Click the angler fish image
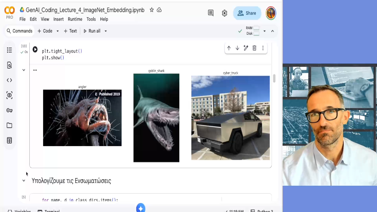The width and height of the screenshot is (377, 212). [x=82, y=118]
